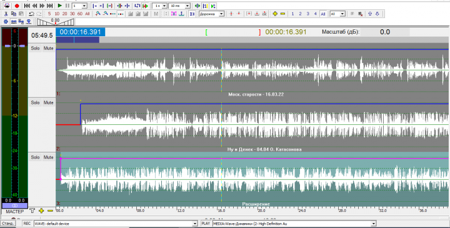Click the Станд. button in the status bar

(x=7, y=224)
